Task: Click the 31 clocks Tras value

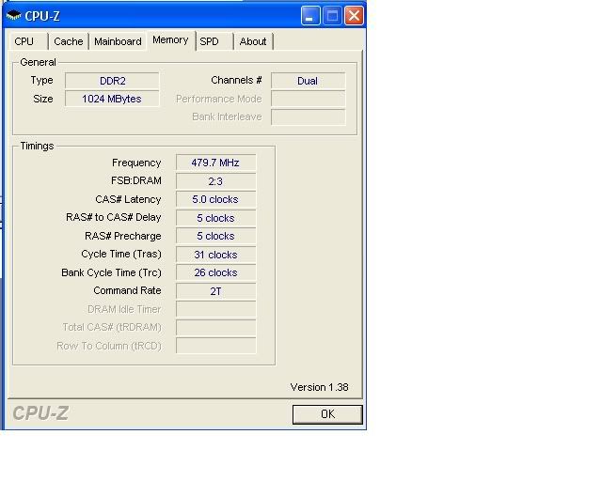Action: tap(215, 255)
